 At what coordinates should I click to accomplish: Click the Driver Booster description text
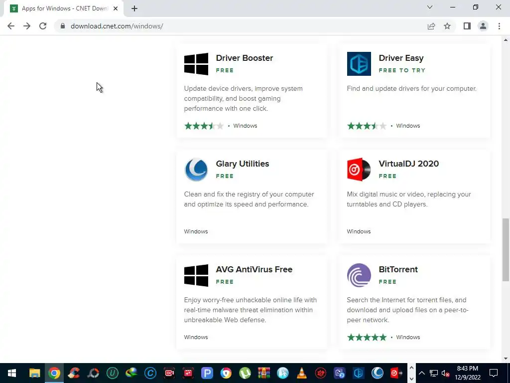point(243,98)
